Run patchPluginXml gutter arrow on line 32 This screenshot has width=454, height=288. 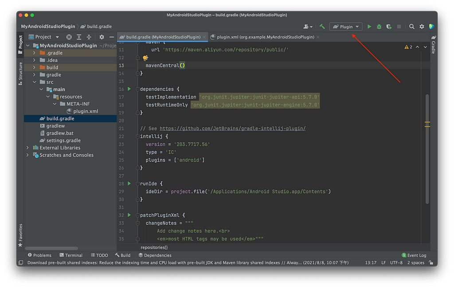click(x=129, y=215)
